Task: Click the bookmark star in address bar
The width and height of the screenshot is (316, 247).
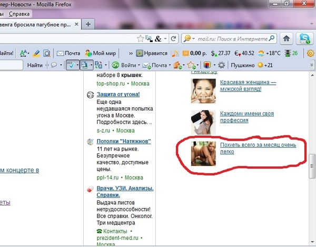Action: coord(141,38)
